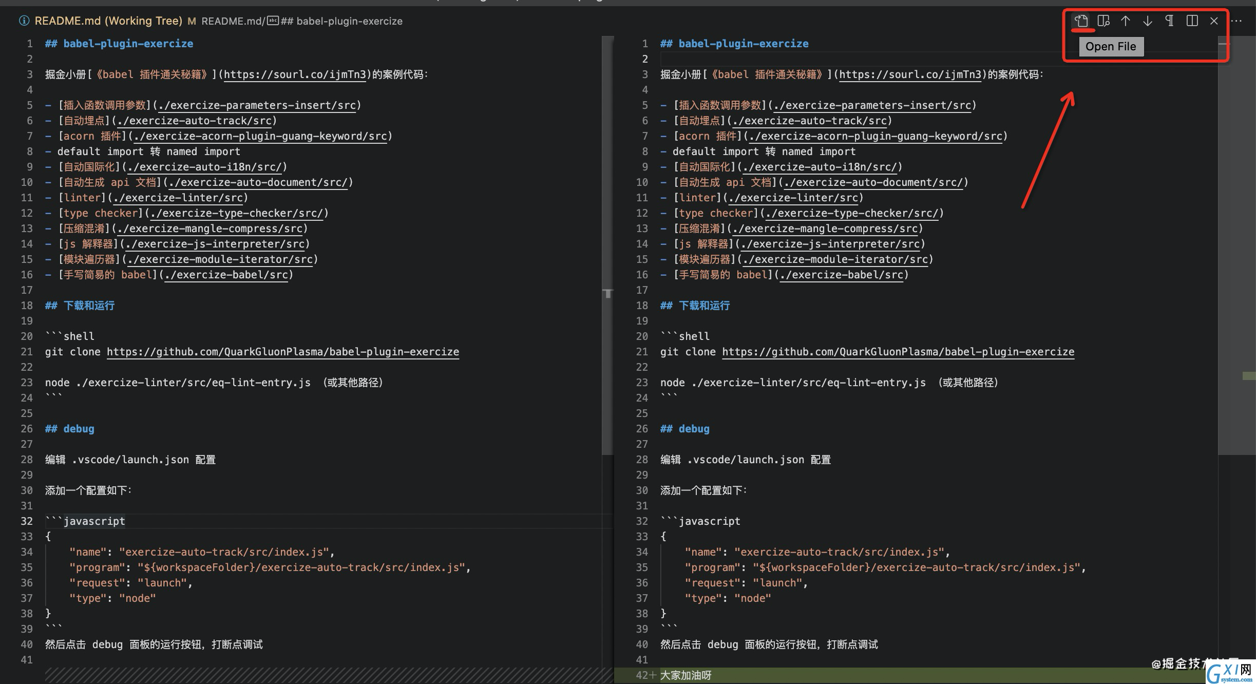
Task: Open the '## babel-plugin-exercize' breadcrumb symbol
Action: [x=341, y=21]
